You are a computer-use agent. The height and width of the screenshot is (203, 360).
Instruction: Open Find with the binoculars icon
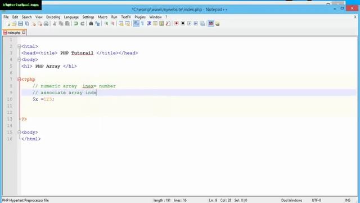(x=91, y=24)
